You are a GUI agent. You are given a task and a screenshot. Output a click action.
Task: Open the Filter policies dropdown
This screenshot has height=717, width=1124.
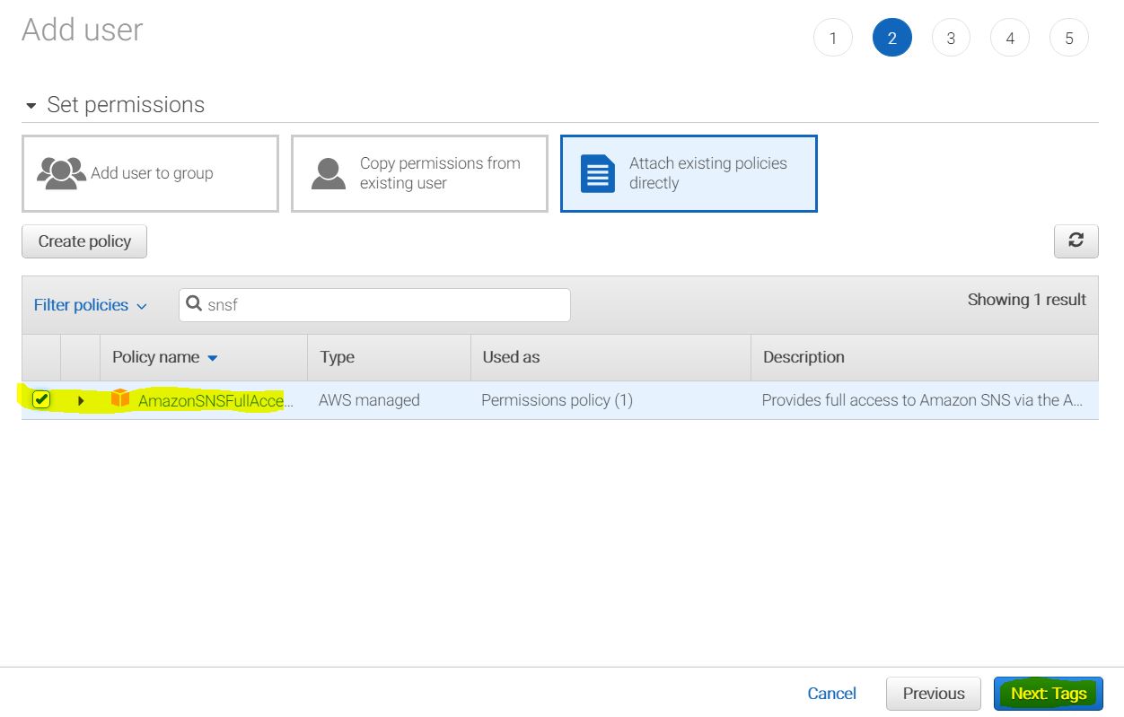click(90, 305)
